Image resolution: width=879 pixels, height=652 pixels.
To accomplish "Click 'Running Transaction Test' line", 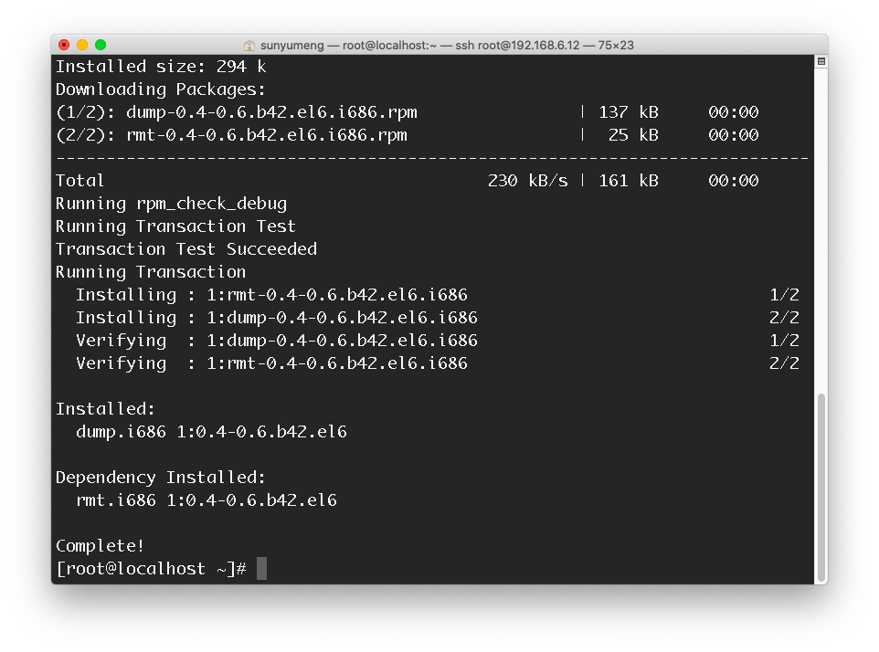I will 175,226.
